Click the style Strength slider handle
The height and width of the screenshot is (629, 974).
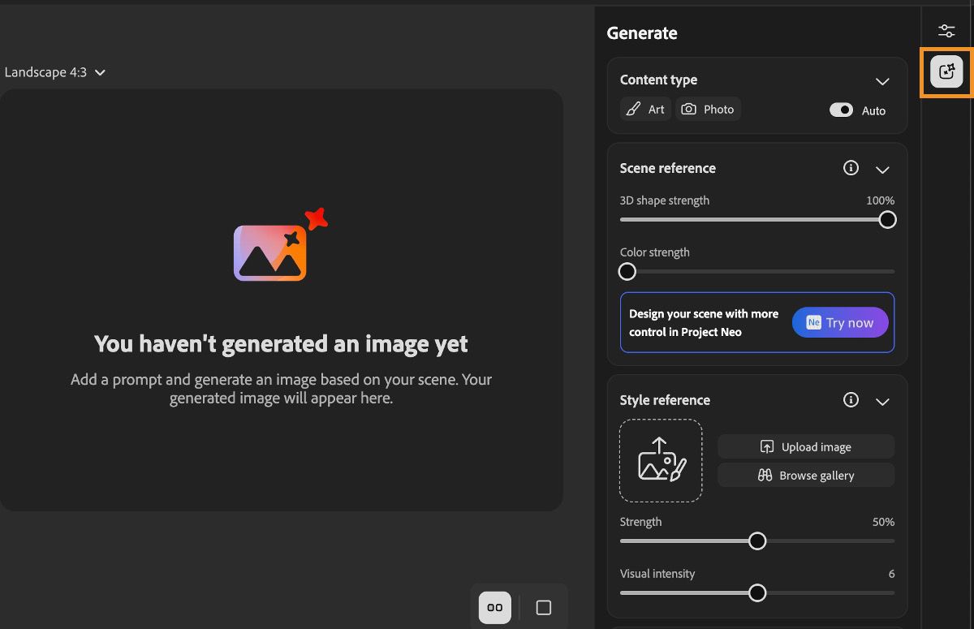757,541
